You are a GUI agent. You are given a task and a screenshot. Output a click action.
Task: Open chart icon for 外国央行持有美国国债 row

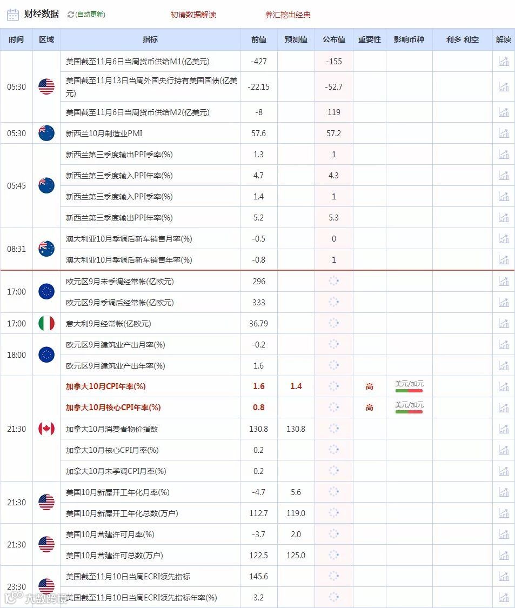click(x=503, y=86)
